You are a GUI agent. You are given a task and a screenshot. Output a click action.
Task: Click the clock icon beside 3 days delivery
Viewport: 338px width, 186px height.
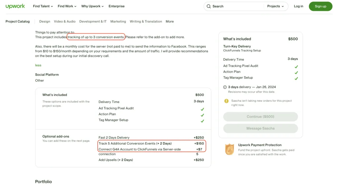click(x=225, y=87)
